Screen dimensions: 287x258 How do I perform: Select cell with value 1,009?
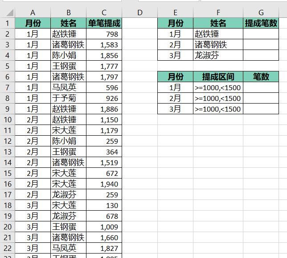click(x=104, y=227)
